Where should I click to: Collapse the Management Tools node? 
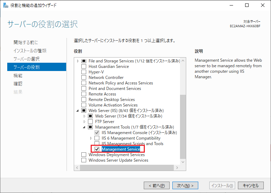[84, 127]
